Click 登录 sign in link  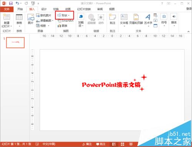click(189, 9)
